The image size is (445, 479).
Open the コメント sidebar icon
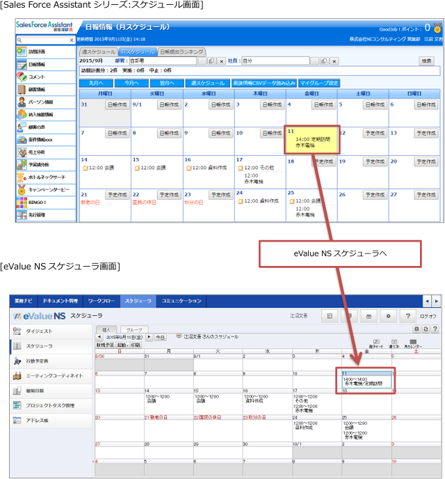click(x=22, y=77)
